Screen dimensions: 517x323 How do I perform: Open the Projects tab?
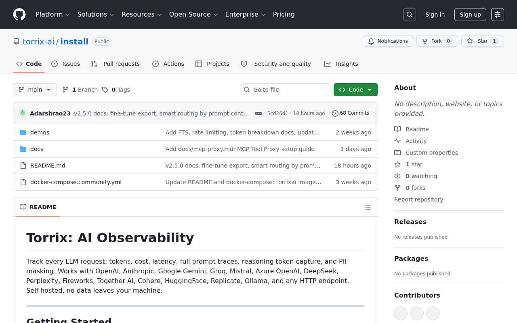click(x=212, y=64)
